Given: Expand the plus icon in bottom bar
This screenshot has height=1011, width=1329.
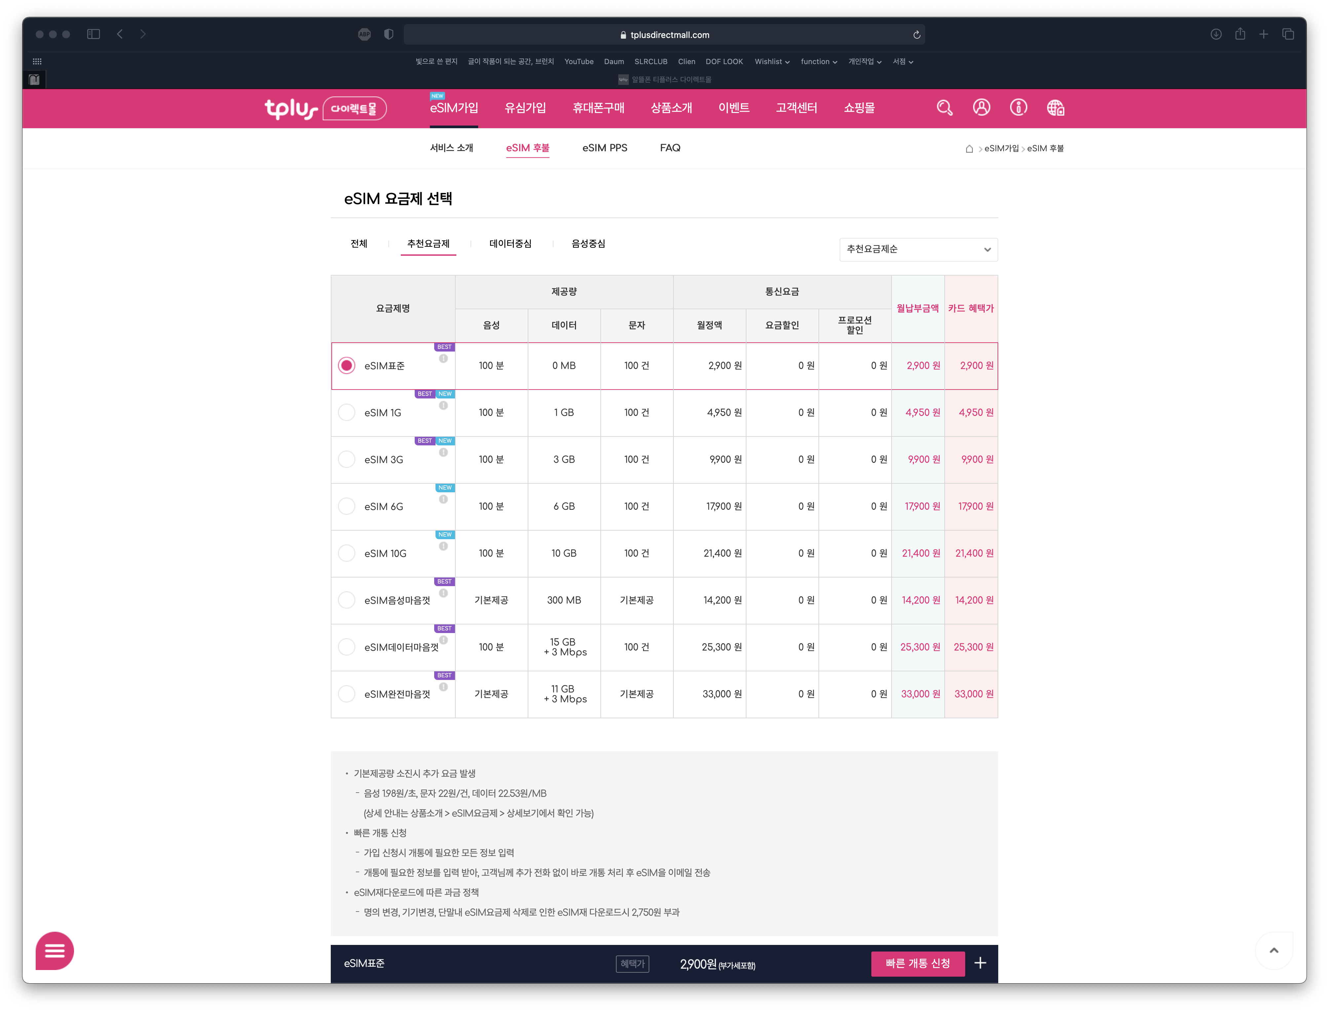Looking at the screenshot, I should tap(980, 963).
